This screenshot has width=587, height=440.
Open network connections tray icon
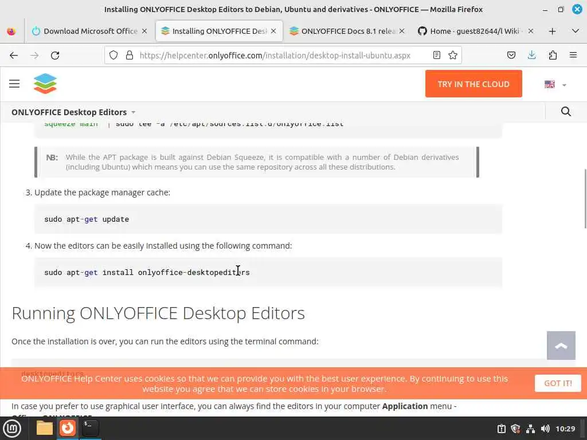pyautogui.click(x=530, y=429)
